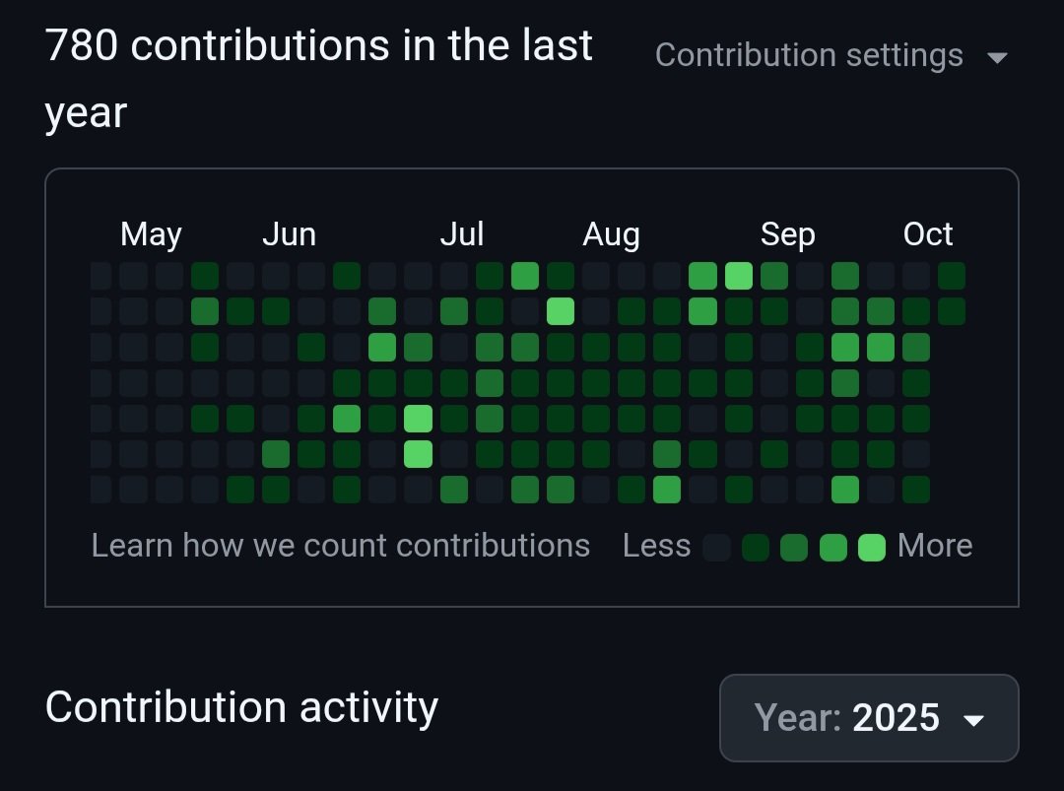Click the darkest green legend swatch
The height and width of the screenshot is (791, 1064).
(756, 548)
